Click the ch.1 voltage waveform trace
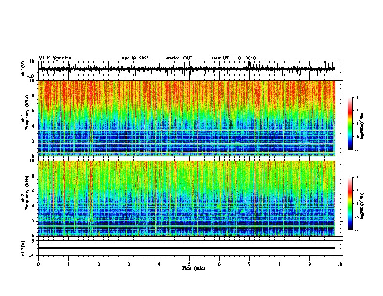Viewport: 383px width, 296px height. [x=187, y=69]
